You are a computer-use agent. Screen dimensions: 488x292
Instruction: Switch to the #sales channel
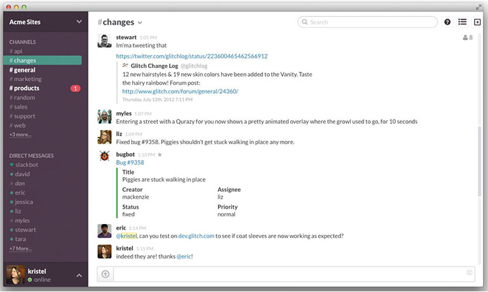pyautogui.click(x=18, y=107)
